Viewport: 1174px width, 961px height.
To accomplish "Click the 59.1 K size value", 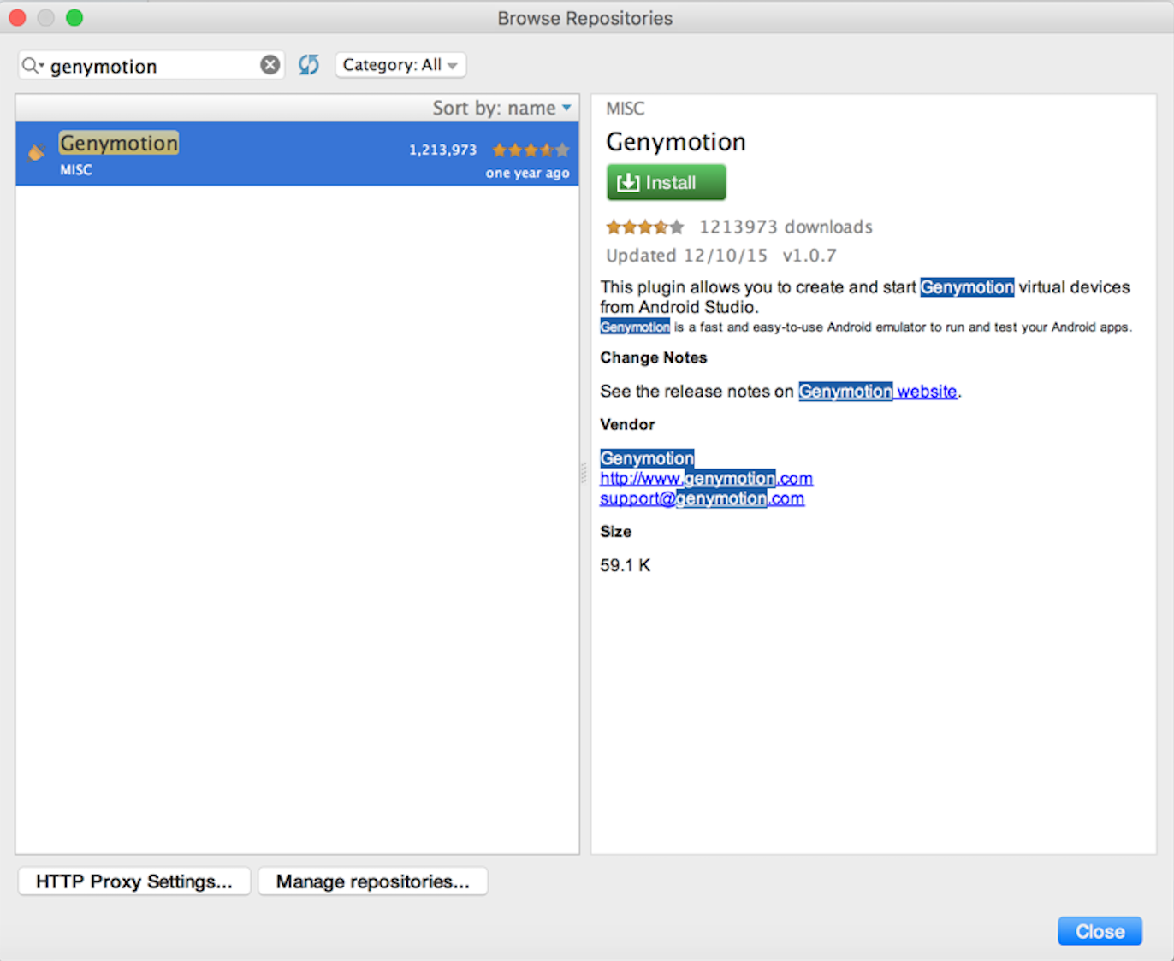I will (x=626, y=565).
